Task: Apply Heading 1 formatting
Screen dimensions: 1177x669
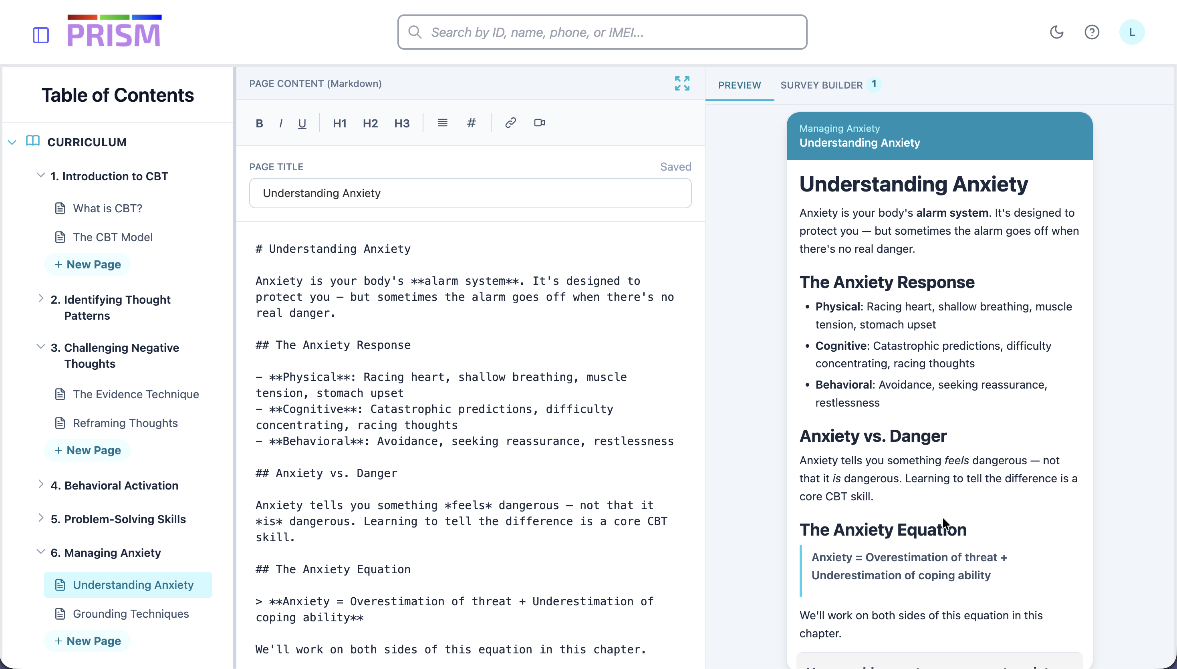Action: 339,123
